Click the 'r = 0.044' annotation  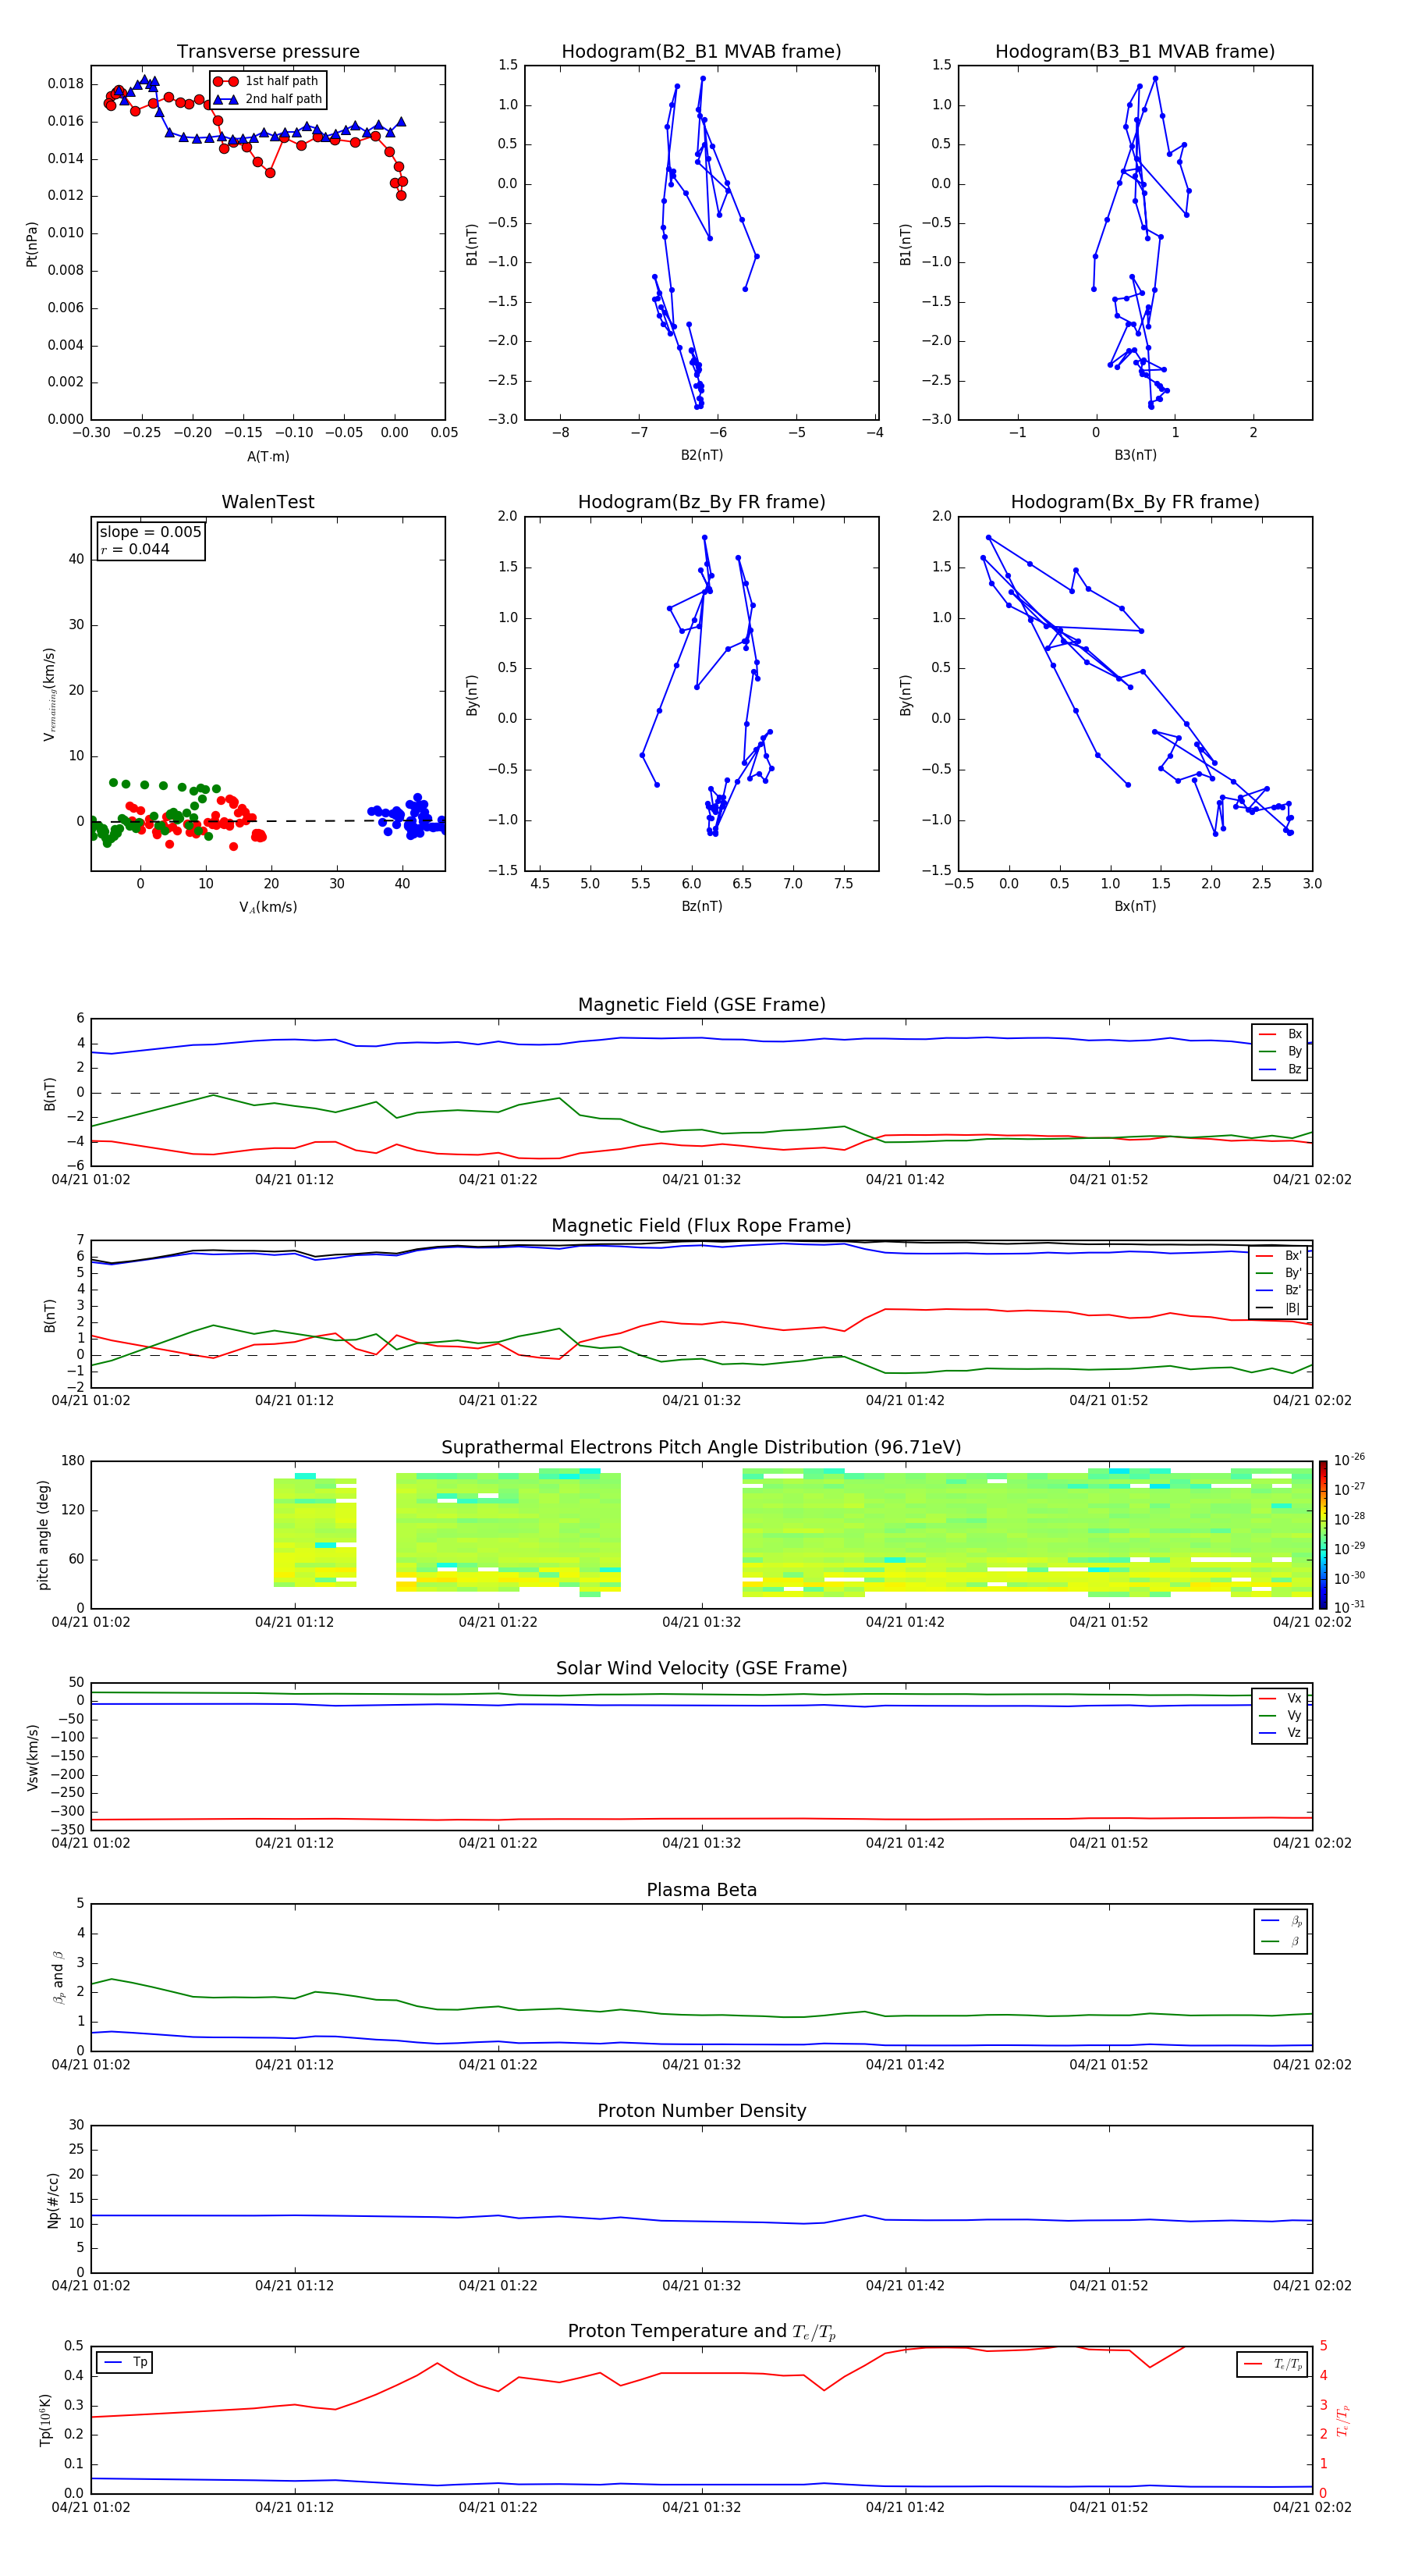(x=135, y=549)
